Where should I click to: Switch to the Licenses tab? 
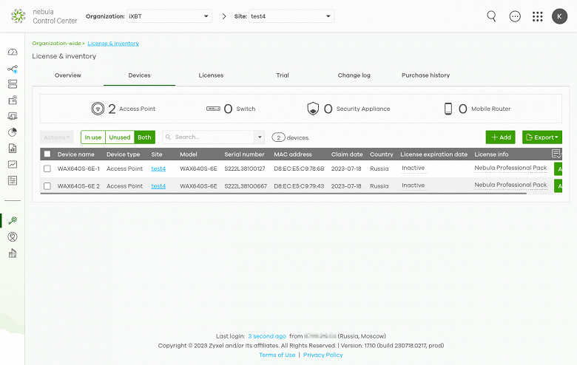point(211,75)
